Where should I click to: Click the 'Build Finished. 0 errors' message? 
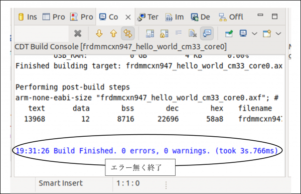click(147, 151)
